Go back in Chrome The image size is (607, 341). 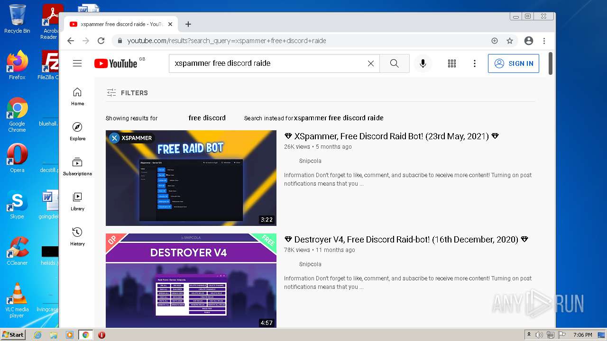click(x=71, y=41)
